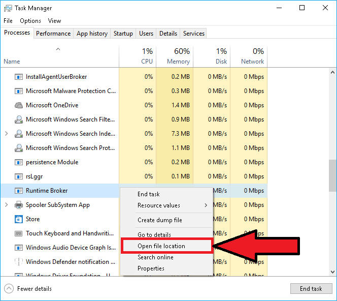
Task: Sort by the Name column header
Action: pyautogui.click(x=59, y=56)
